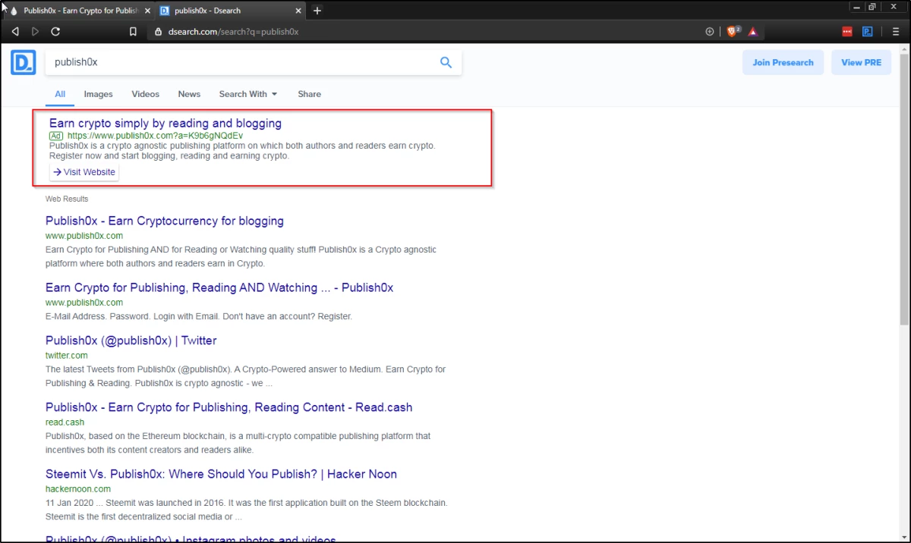Click Visit Website button in ad
The image size is (911, 543).
pos(84,172)
